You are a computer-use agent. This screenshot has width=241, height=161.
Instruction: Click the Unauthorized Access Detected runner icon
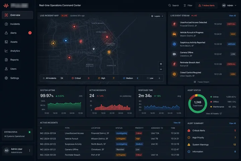tap(174, 24)
